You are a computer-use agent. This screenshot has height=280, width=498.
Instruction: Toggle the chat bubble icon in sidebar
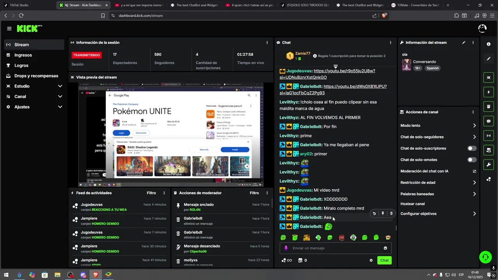tap(489, 121)
